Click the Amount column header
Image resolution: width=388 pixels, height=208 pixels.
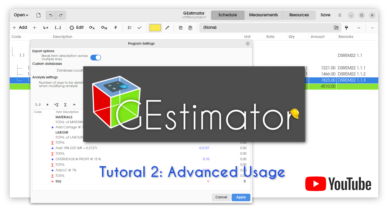tap(323, 37)
